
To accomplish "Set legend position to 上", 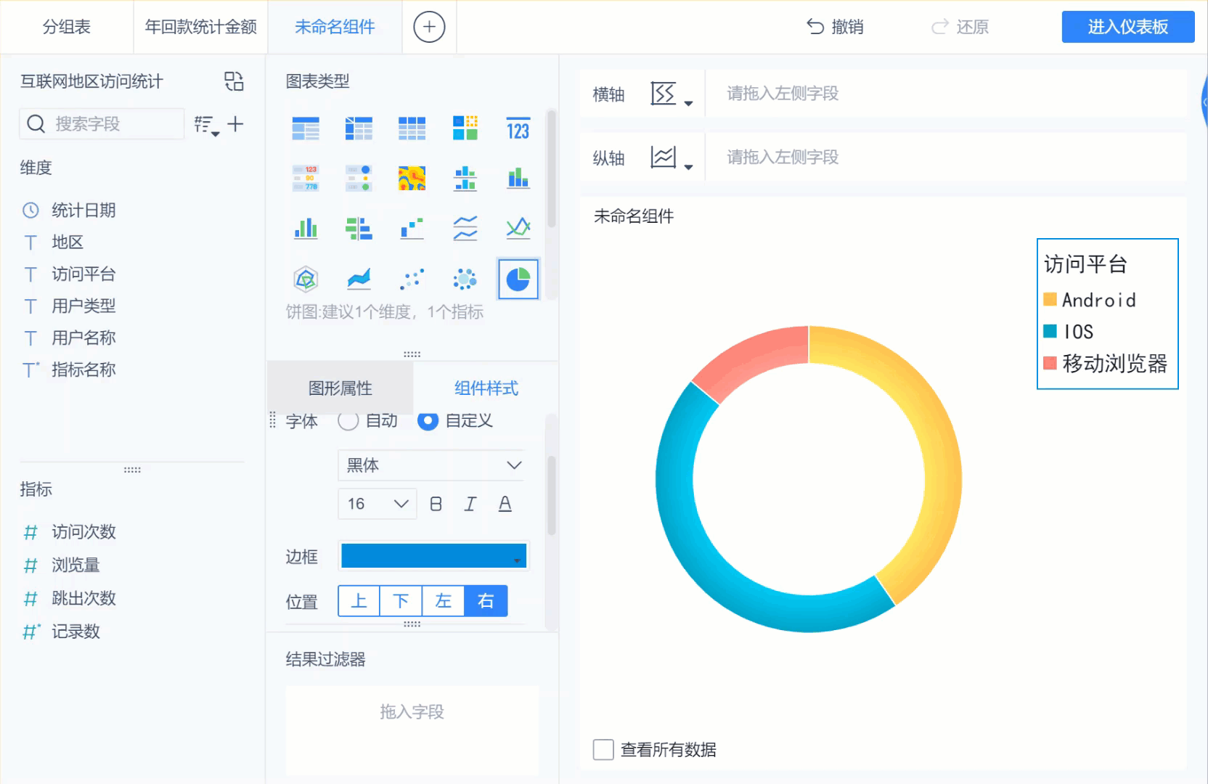I will coord(359,601).
